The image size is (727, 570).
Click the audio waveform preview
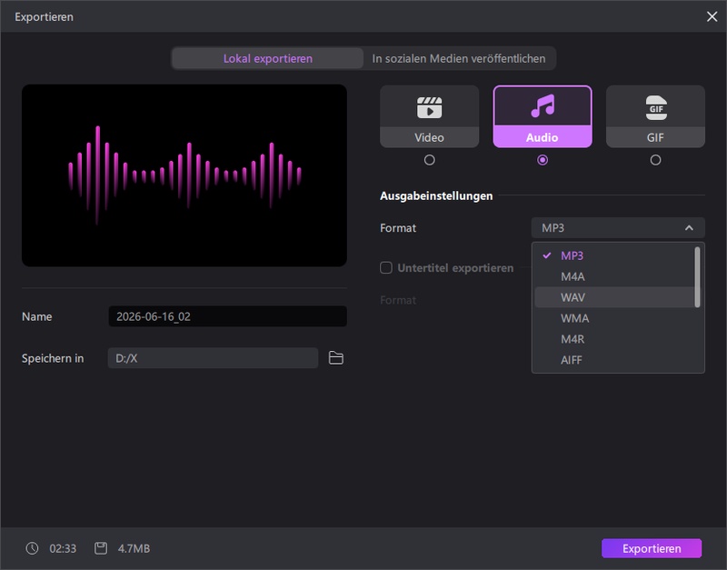pyautogui.click(x=184, y=175)
